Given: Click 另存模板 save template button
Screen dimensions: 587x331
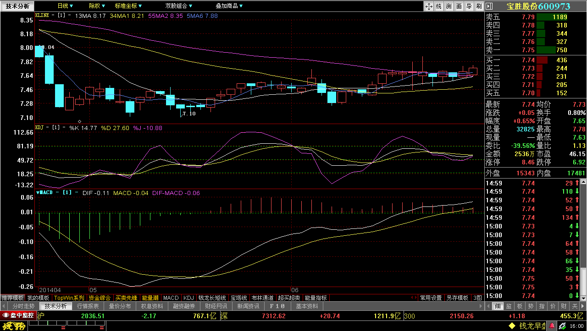Looking at the screenshot, I should coord(458,298).
